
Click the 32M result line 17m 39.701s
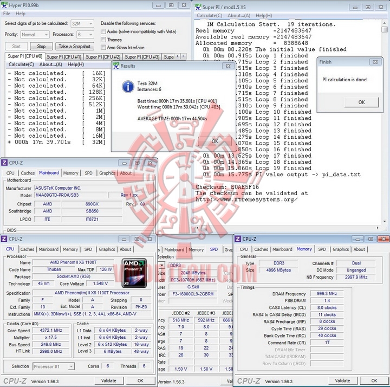57,142
